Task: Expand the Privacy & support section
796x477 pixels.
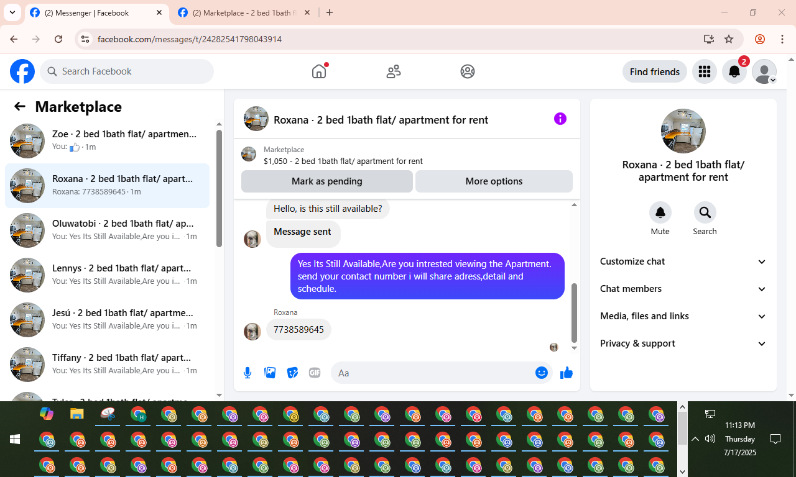Action: [x=683, y=343]
